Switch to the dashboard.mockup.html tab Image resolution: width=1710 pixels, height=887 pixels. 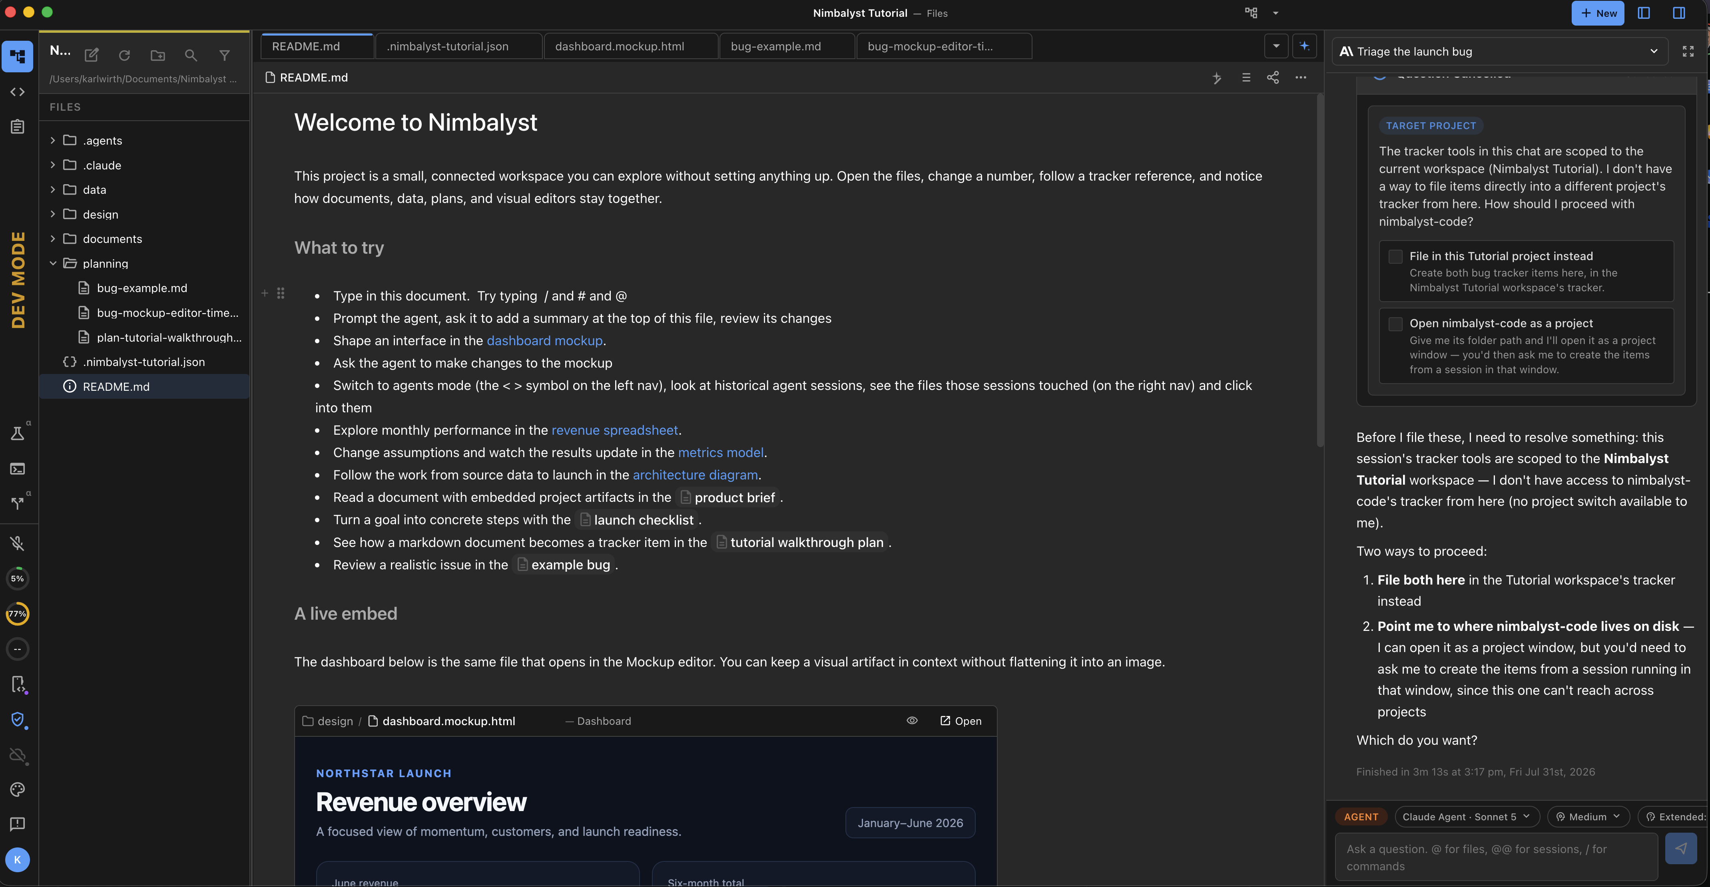(x=631, y=46)
